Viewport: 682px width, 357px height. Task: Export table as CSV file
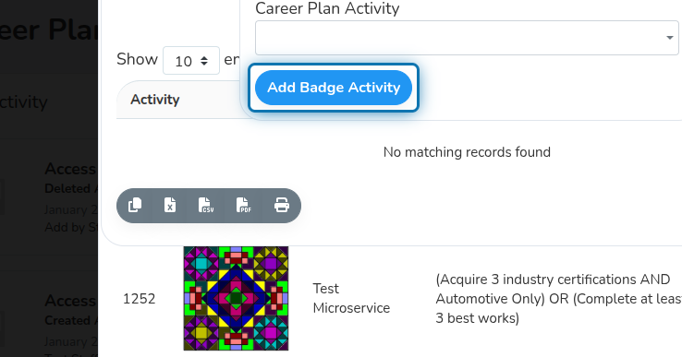tap(206, 206)
